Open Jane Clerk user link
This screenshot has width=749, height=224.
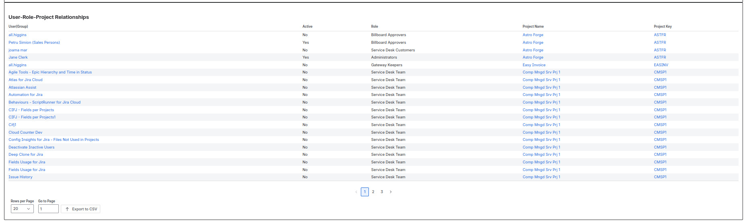[x=18, y=57]
